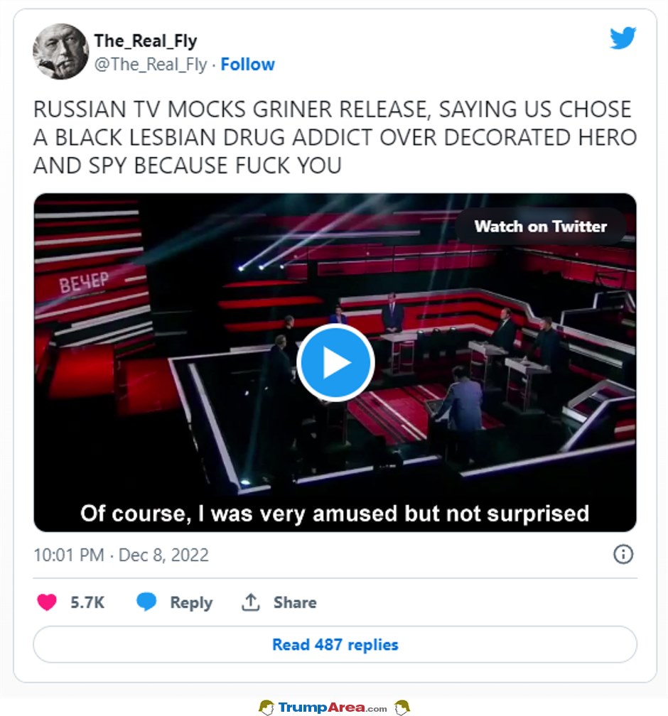668x716 pixels.
Task: Click the tweet text about Griner release
Action: coord(332,137)
